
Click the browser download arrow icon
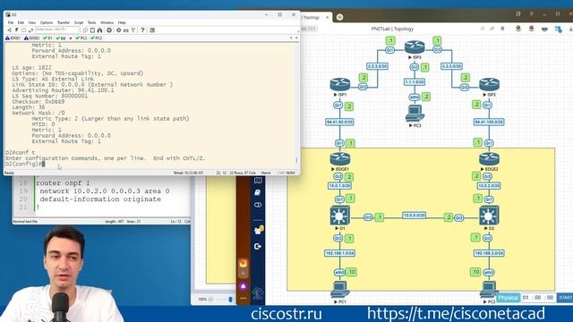coord(570,29)
